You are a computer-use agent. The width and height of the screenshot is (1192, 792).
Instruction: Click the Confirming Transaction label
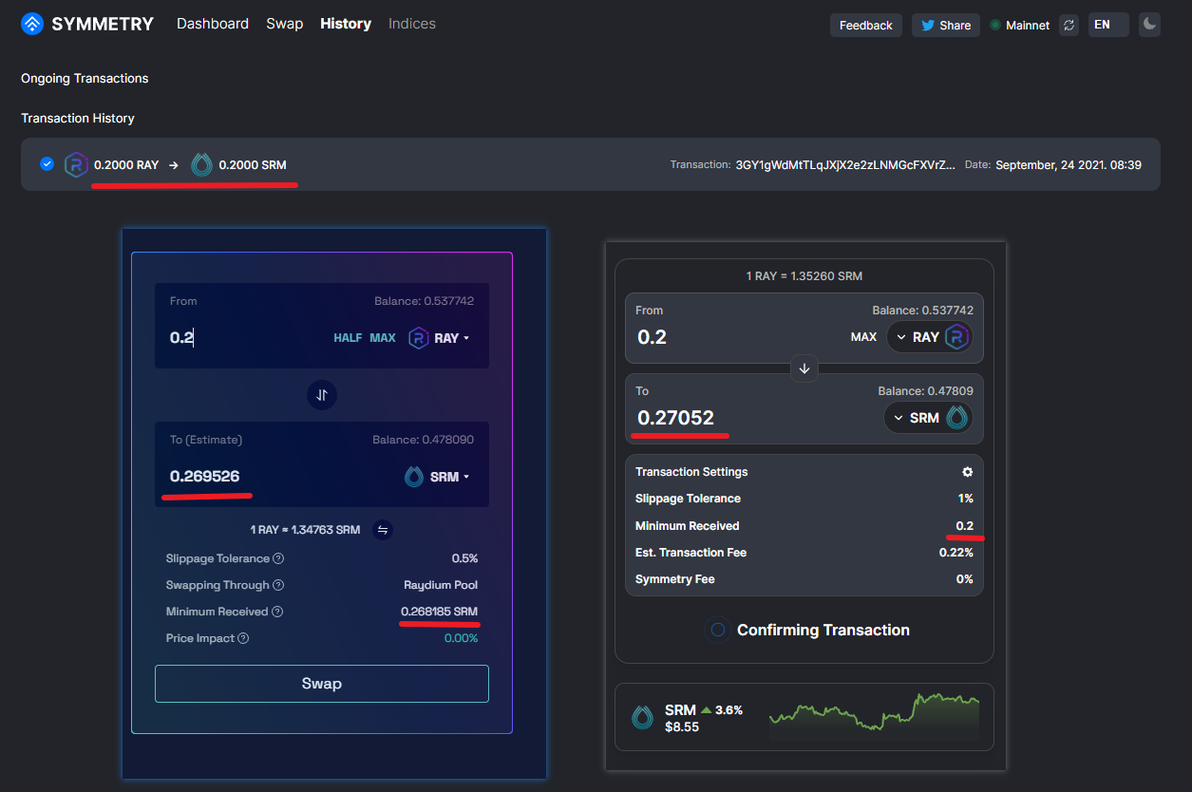tap(823, 630)
